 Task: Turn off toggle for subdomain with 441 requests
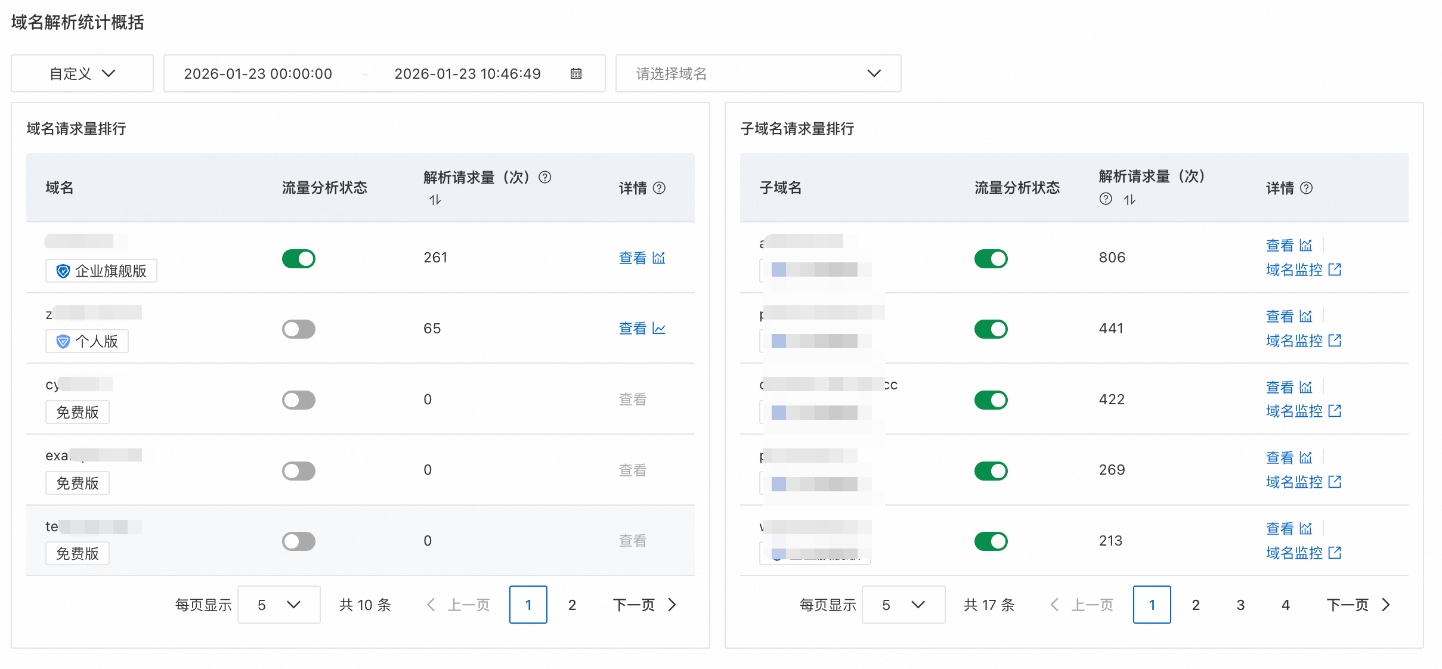991,329
